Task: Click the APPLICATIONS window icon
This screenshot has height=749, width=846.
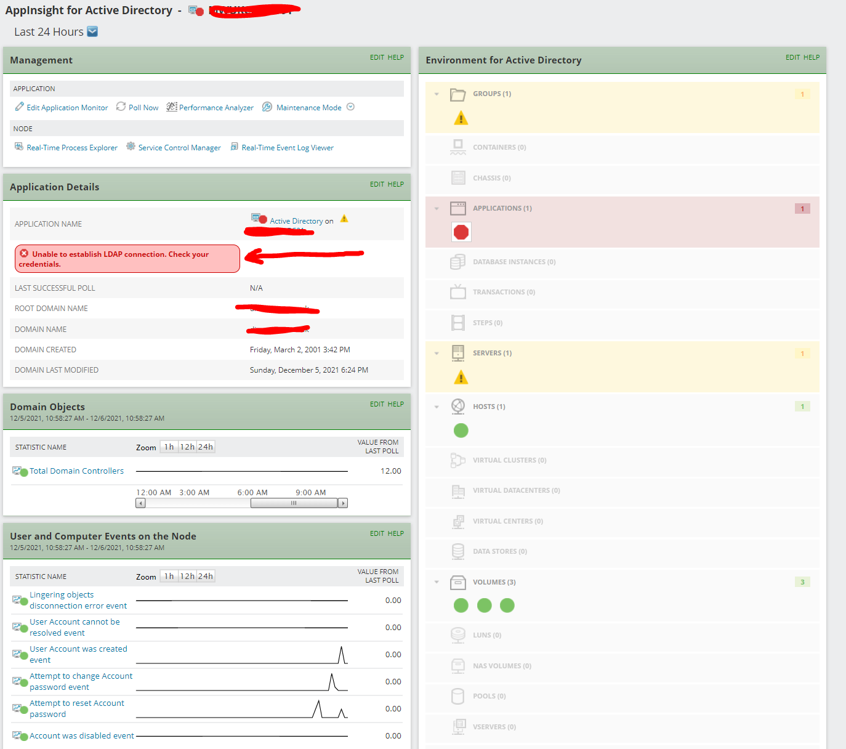Action: point(458,208)
